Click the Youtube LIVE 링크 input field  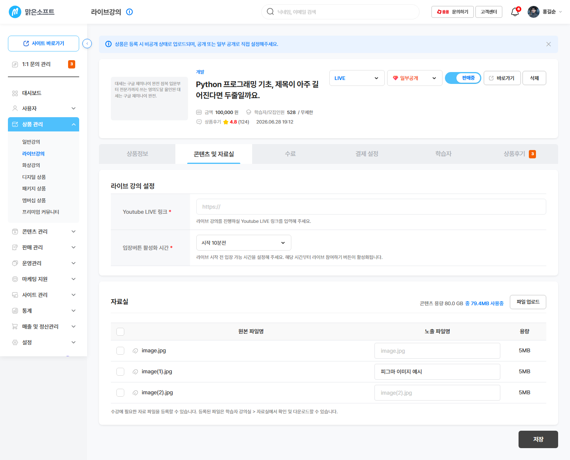[x=371, y=207]
